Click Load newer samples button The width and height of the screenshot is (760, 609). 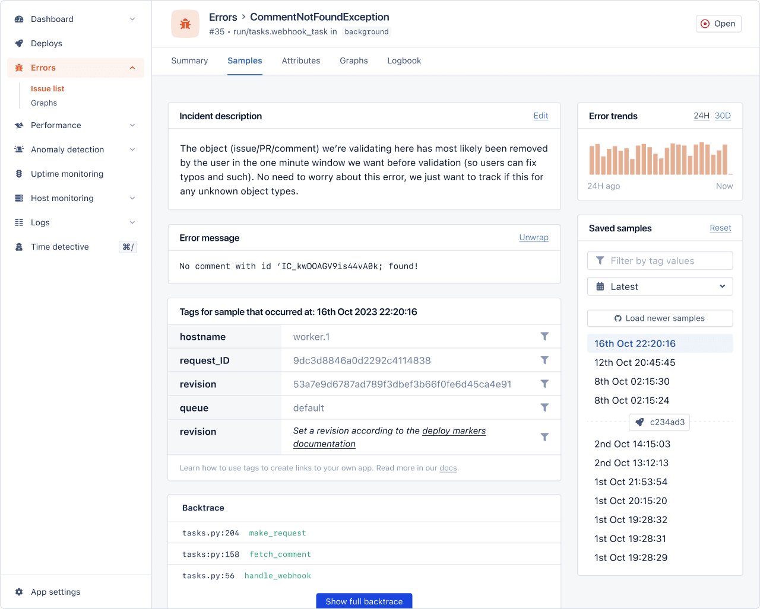tap(660, 318)
